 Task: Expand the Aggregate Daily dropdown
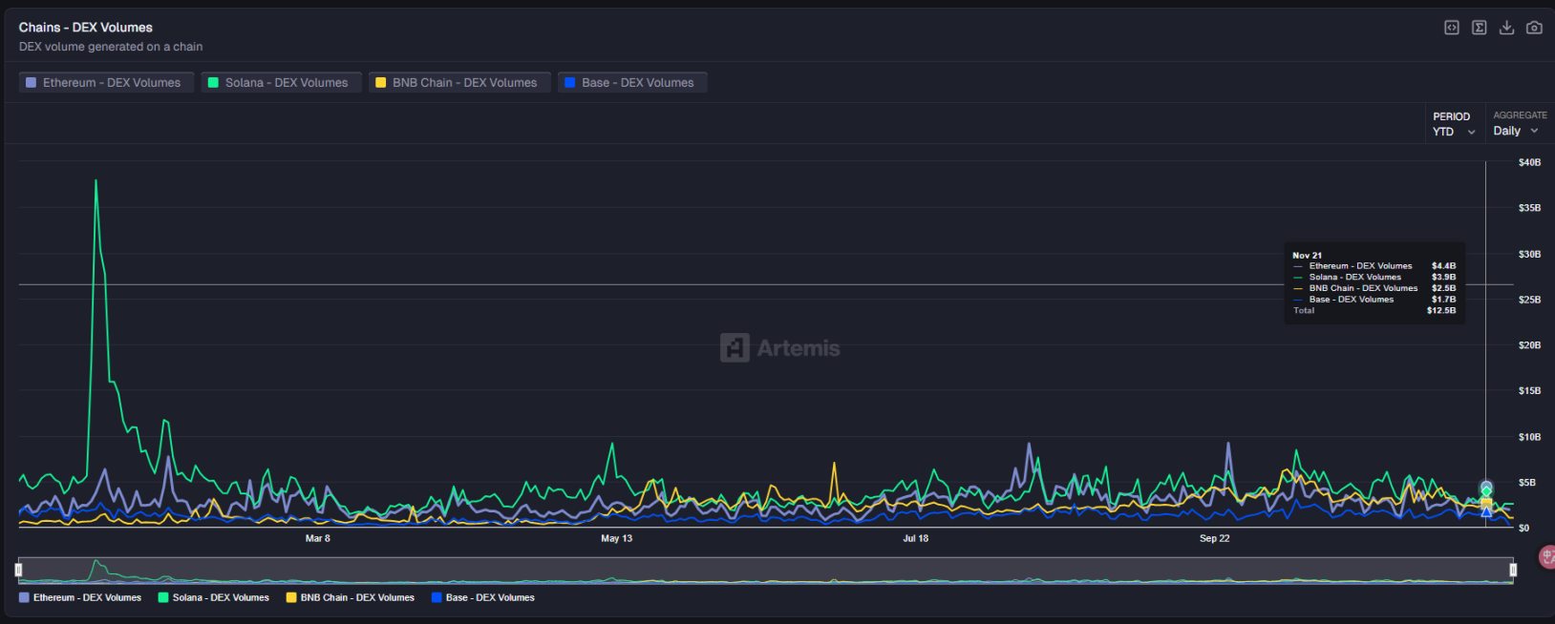pyautogui.click(x=1516, y=131)
